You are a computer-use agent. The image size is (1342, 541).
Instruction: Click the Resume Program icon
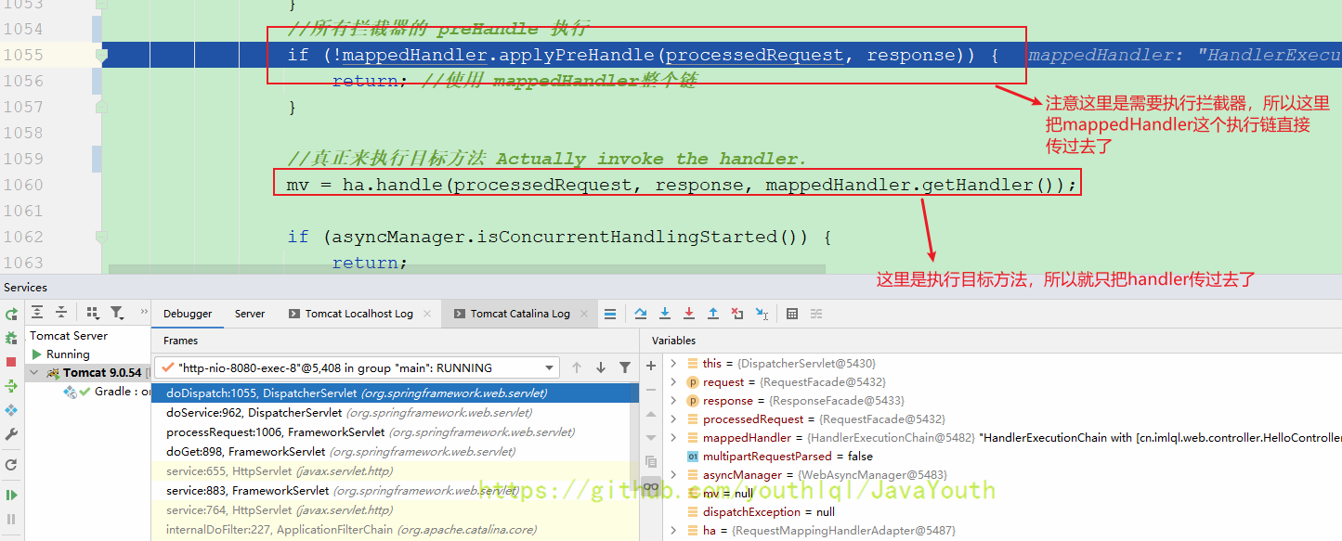coord(11,496)
